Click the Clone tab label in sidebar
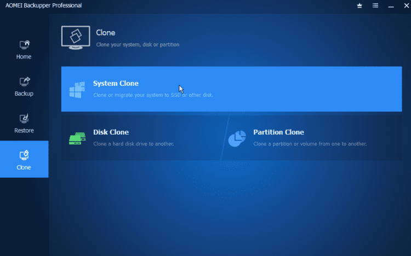The image size is (411, 256). (24, 167)
